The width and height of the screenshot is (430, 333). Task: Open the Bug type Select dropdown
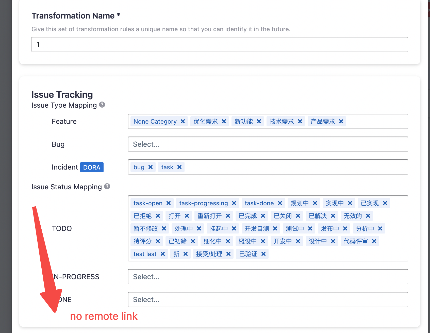pos(268,144)
